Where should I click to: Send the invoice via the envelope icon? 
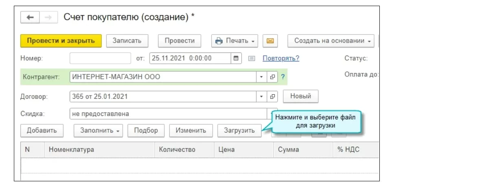(270, 41)
